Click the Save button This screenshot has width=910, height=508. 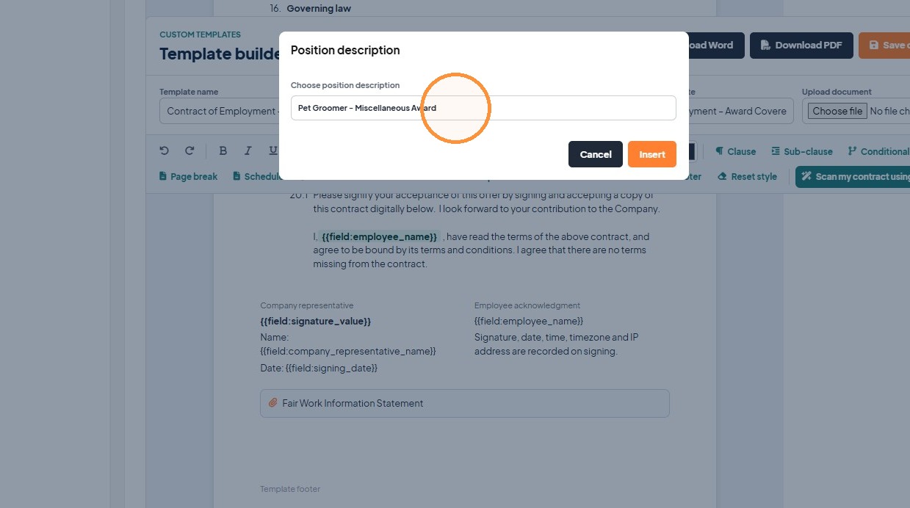point(884,46)
